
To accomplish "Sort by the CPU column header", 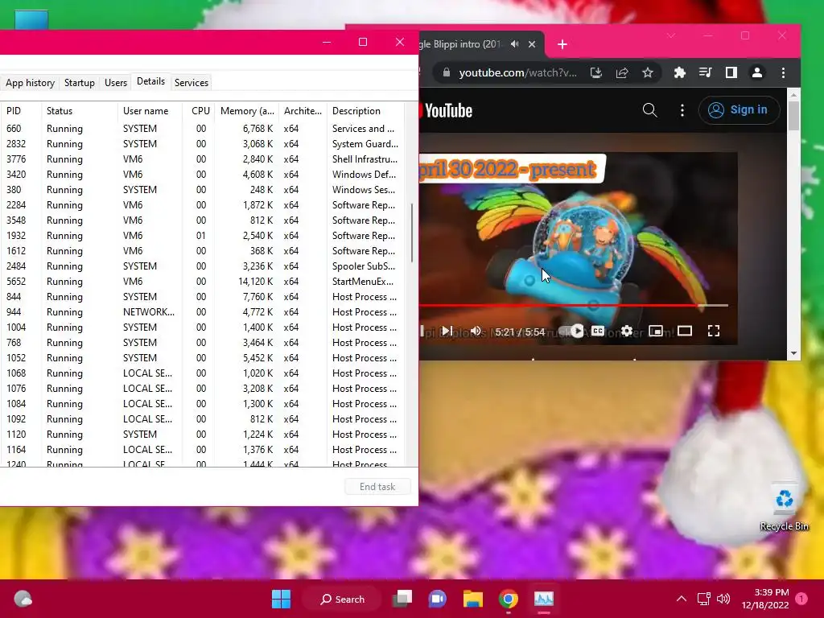I will point(200,111).
